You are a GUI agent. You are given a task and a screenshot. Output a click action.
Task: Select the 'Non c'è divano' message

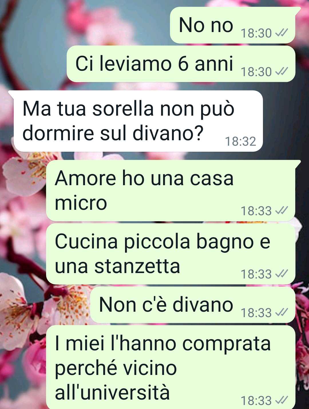point(193,305)
